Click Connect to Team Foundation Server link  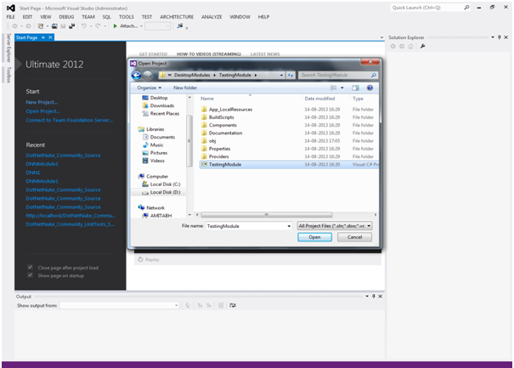click(70, 121)
